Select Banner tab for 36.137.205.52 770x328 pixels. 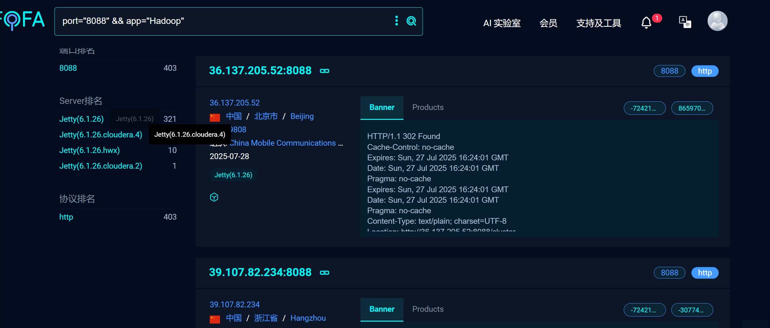382,108
